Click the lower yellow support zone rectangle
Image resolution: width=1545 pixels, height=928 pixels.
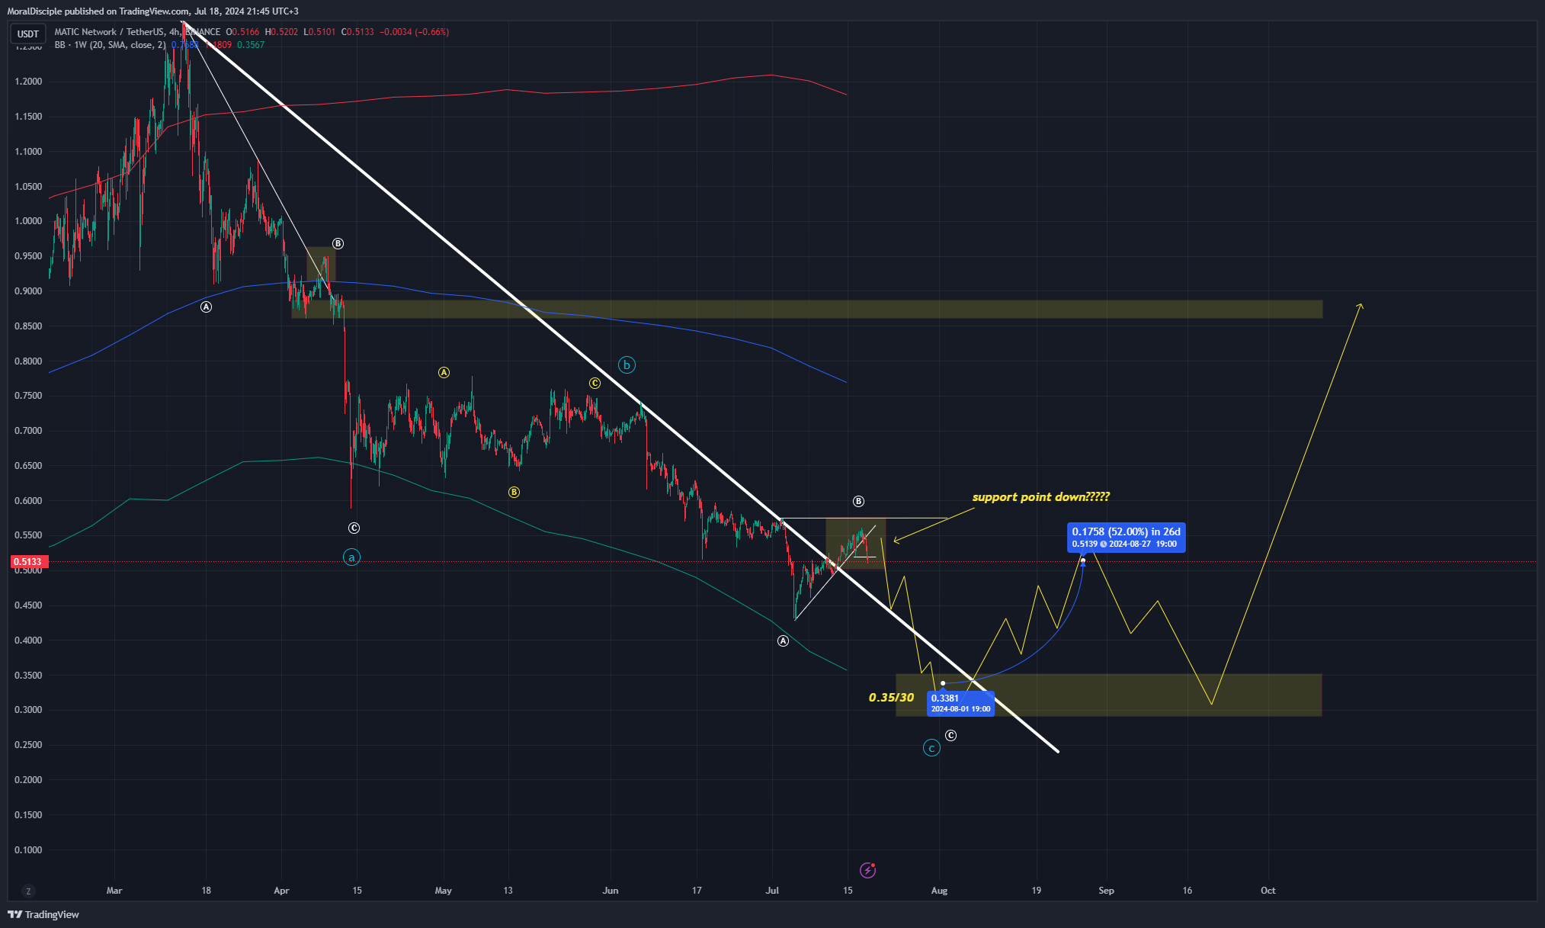pos(1108,695)
